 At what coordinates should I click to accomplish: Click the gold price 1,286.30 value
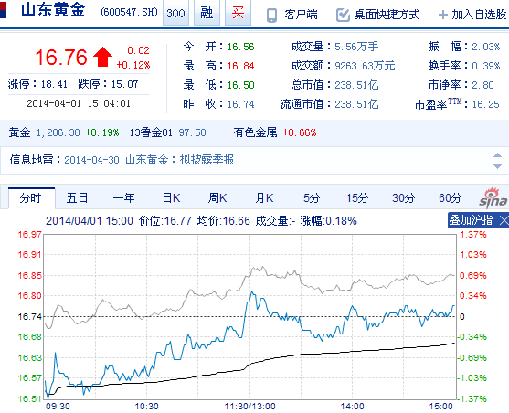pyautogui.click(x=58, y=132)
